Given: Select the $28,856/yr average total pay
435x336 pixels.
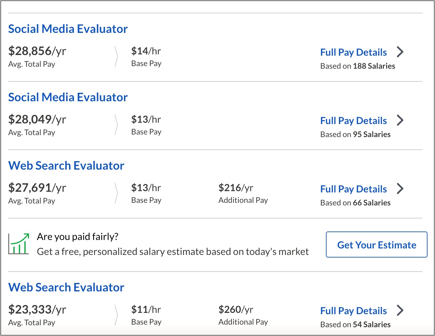Looking at the screenshot, I should click(37, 51).
